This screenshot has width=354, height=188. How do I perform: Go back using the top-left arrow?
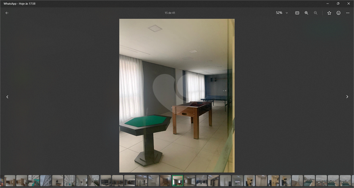[7, 13]
